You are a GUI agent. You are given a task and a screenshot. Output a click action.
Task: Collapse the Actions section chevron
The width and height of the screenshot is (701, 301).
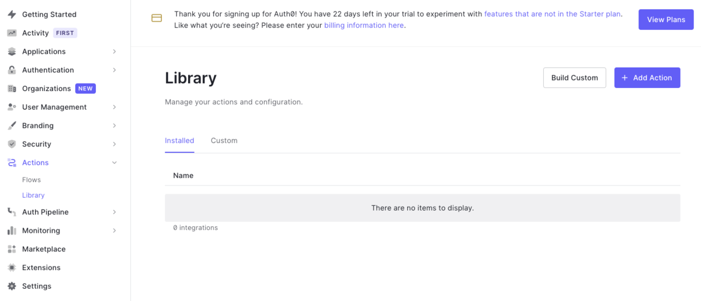[114, 163]
